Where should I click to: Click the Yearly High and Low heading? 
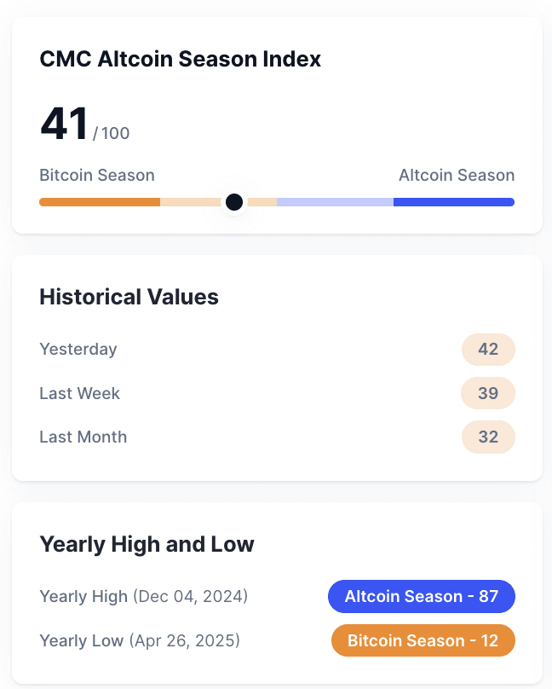(x=147, y=544)
